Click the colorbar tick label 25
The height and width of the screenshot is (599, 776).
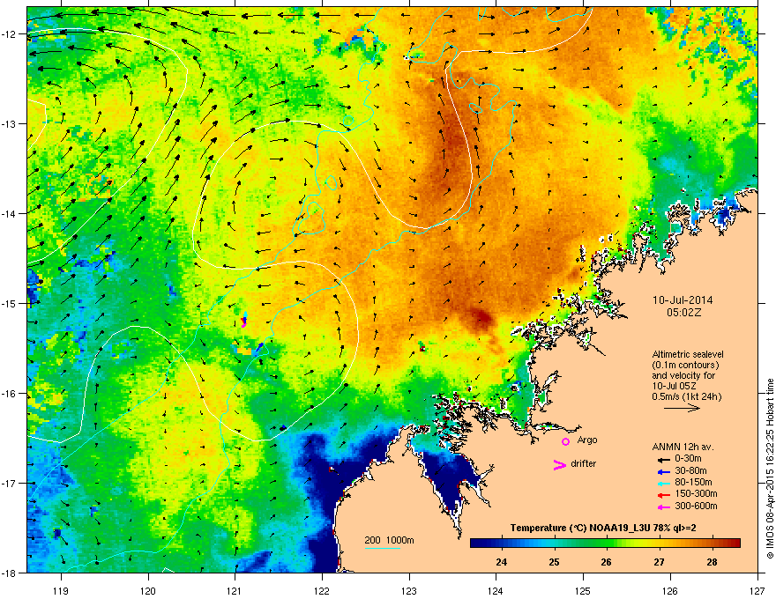click(x=554, y=562)
